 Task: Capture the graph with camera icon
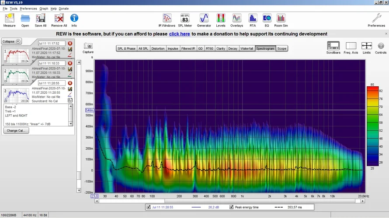(88, 46)
